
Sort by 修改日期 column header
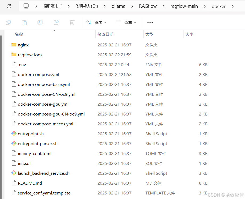(105, 34)
